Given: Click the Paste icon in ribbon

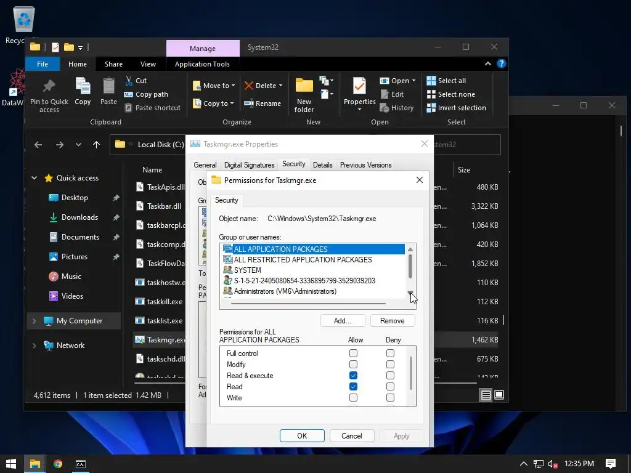Looking at the screenshot, I should (x=108, y=86).
